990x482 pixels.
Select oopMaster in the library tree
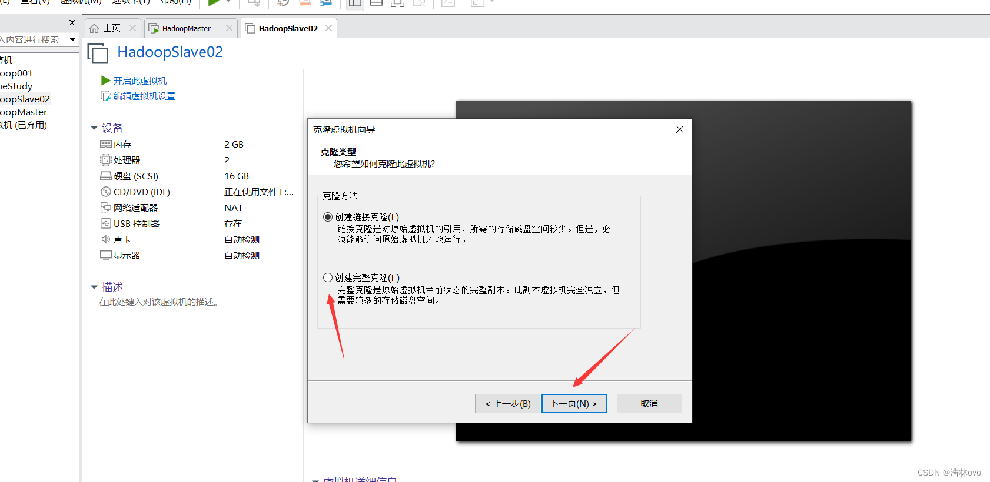[24, 112]
